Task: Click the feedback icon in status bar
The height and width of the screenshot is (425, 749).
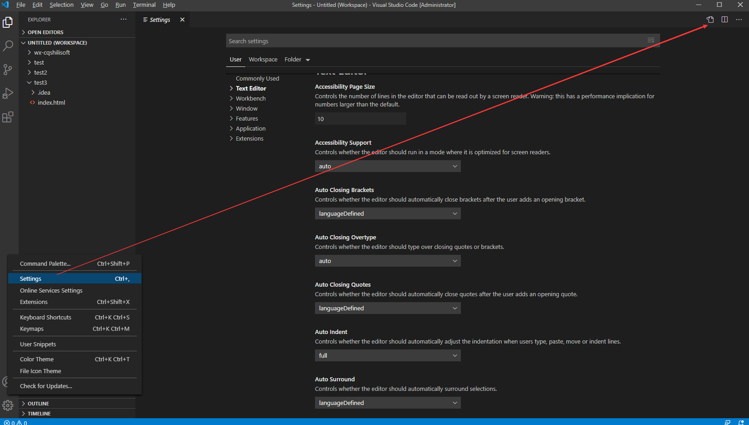Action: pos(728,422)
